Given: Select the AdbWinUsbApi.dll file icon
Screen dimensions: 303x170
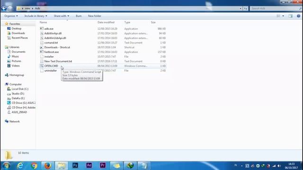Looking at the screenshot, I should [x=42, y=38].
